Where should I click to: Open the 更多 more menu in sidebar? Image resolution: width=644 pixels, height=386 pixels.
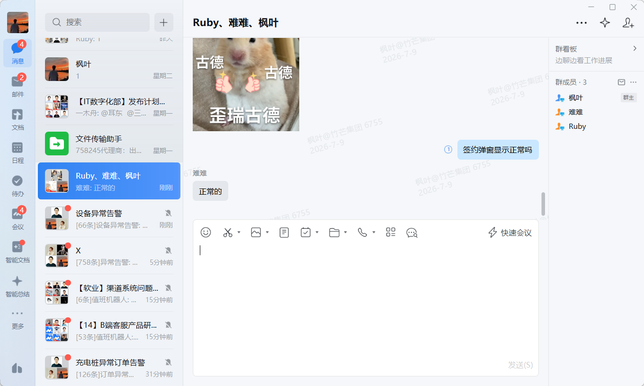click(x=18, y=319)
